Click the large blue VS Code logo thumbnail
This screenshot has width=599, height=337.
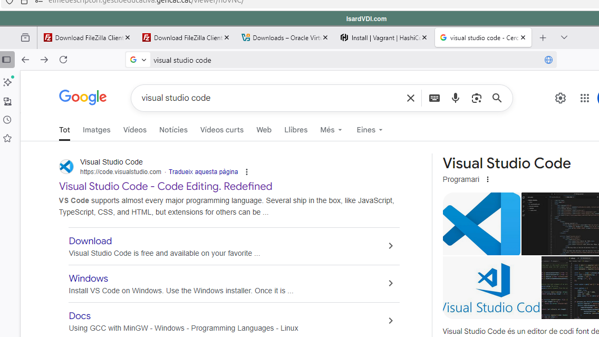(481, 224)
